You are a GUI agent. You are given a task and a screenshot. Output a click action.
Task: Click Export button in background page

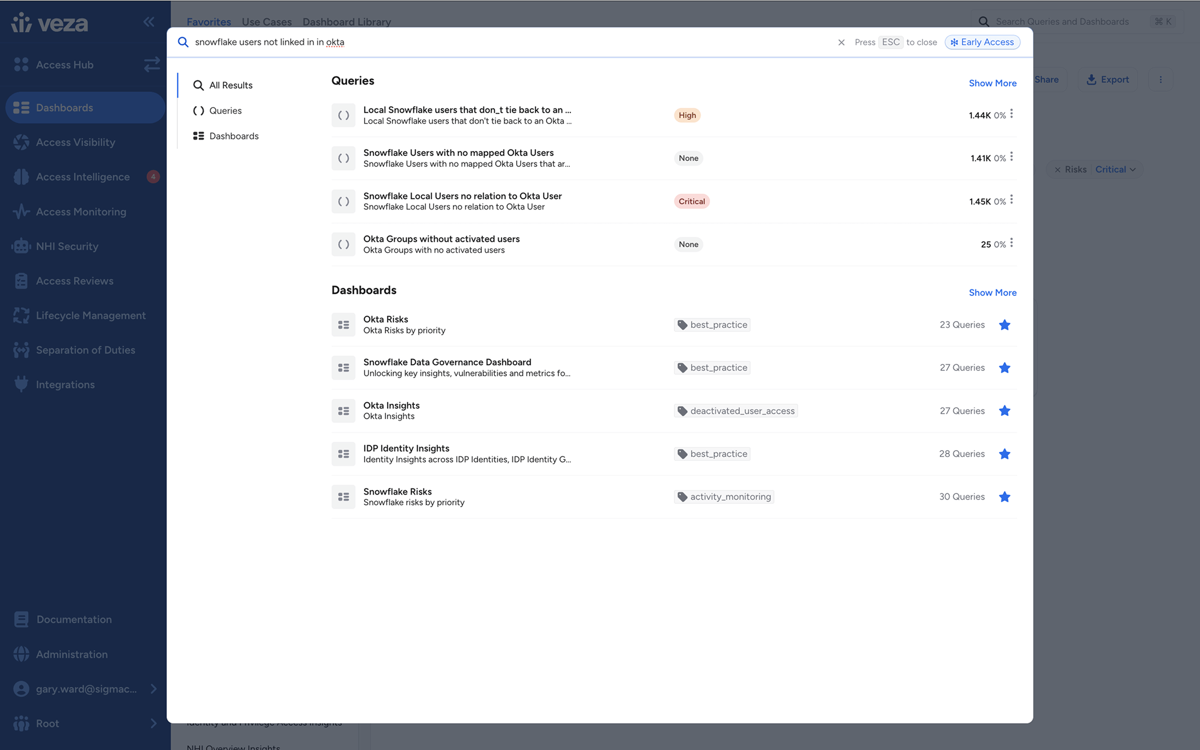coord(1107,80)
